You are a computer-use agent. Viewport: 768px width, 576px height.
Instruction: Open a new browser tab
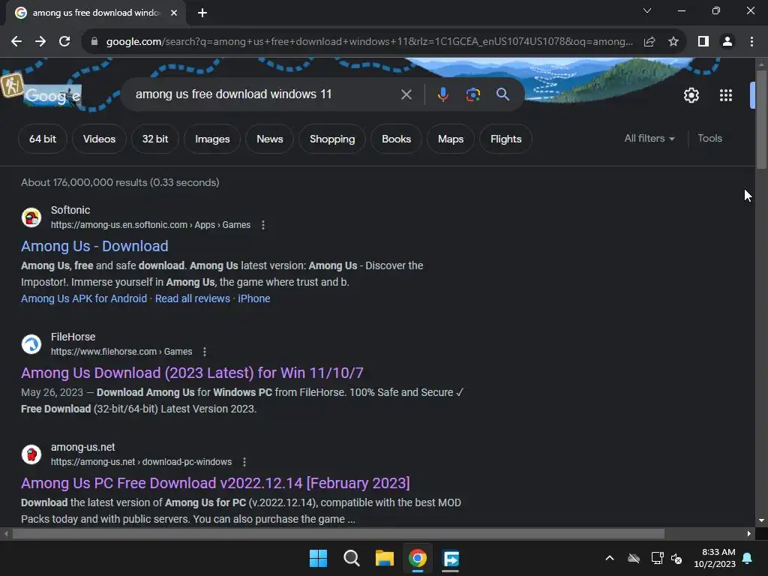[x=202, y=13]
